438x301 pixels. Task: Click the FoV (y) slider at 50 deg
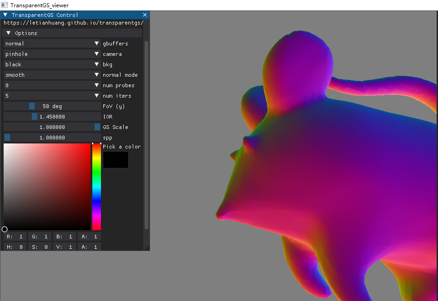(52, 106)
